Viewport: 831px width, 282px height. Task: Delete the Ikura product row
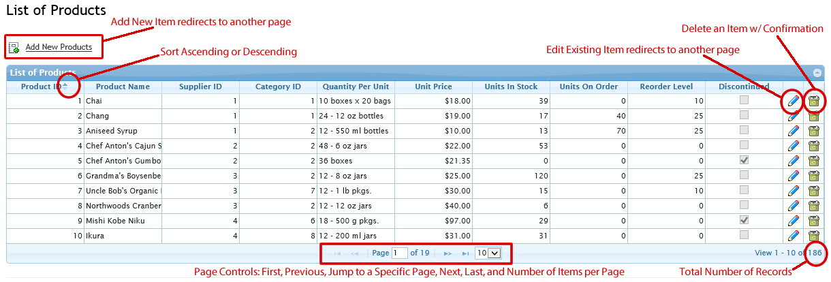tap(813, 236)
